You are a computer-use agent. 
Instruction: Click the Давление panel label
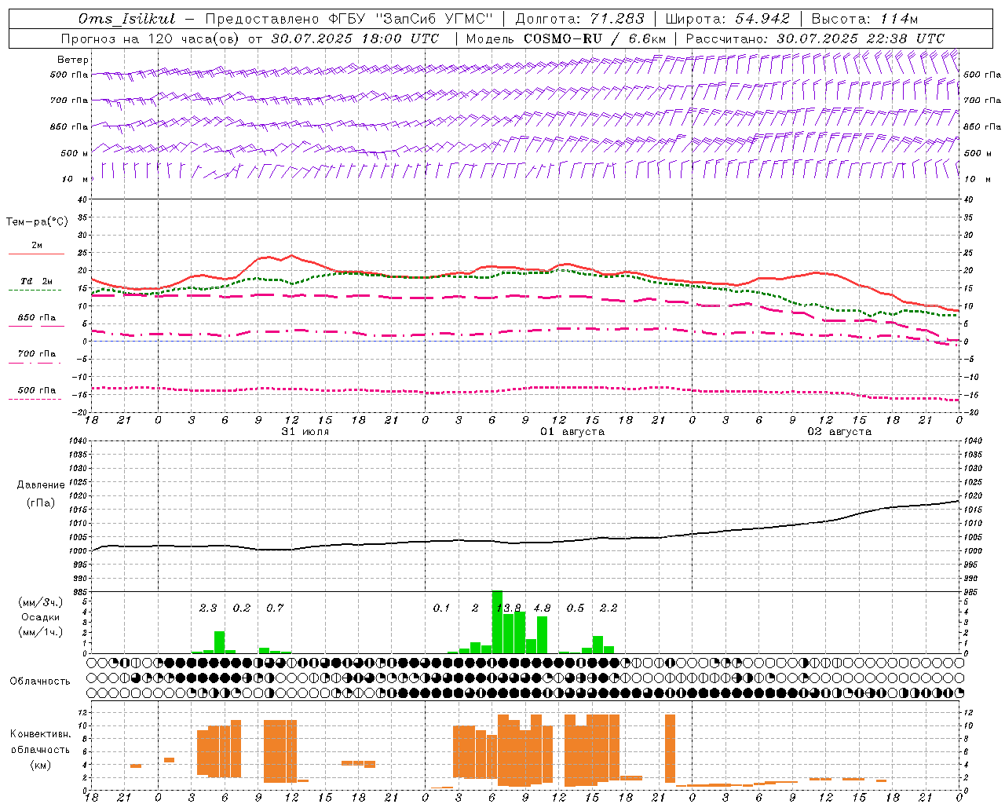tap(41, 485)
